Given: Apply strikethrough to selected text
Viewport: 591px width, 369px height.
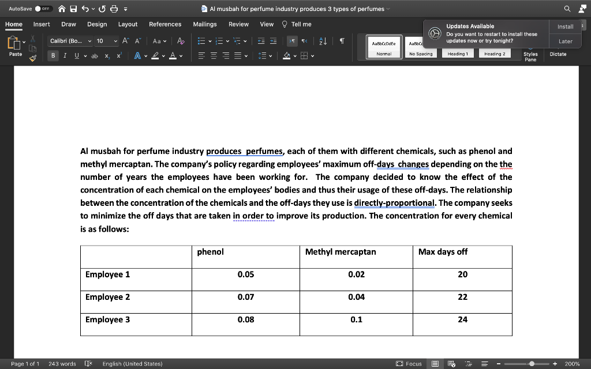Looking at the screenshot, I should tap(95, 56).
